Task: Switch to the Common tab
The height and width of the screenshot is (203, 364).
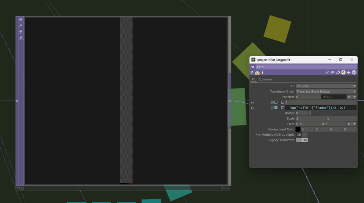Action: tap(265, 79)
